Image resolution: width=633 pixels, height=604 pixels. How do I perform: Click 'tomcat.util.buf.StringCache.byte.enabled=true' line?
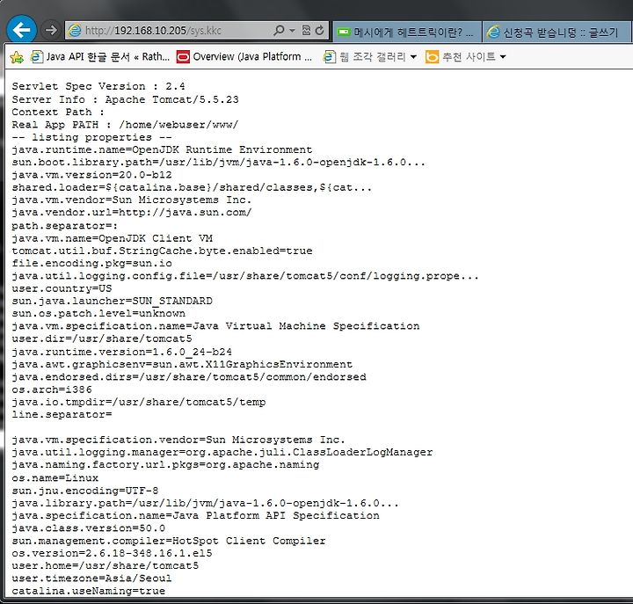(162, 251)
